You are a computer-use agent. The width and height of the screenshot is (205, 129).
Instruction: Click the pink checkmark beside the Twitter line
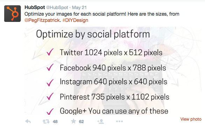(50, 52)
